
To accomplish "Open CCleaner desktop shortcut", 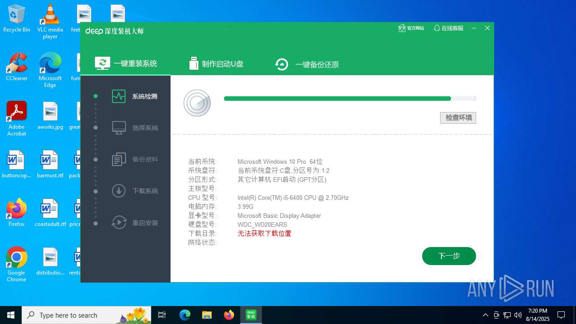I will [x=17, y=67].
